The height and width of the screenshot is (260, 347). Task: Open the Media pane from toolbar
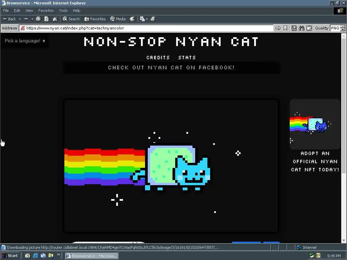[x=118, y=19]
